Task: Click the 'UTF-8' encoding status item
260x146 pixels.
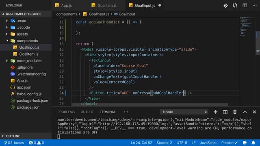Action: pyautogui.click(x=182, y=143)
